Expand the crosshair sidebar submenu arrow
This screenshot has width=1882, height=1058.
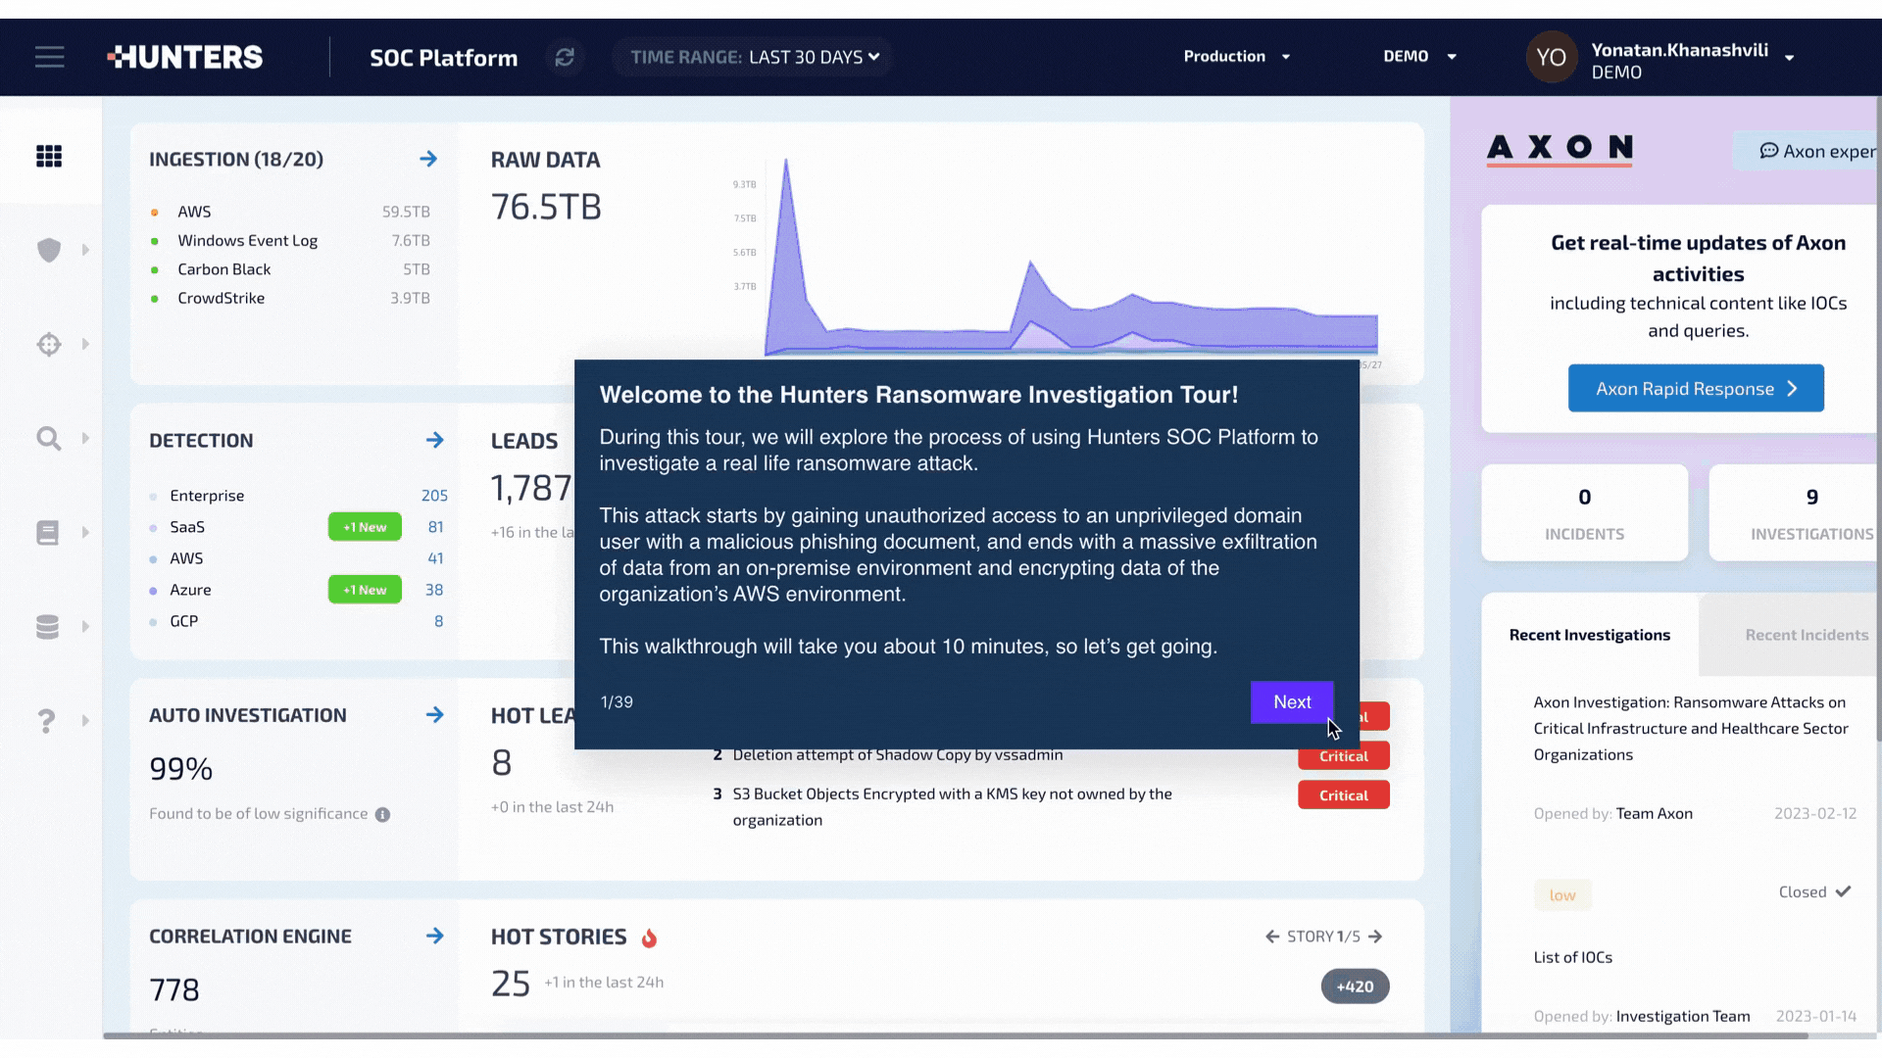click(x=85, y=344)
